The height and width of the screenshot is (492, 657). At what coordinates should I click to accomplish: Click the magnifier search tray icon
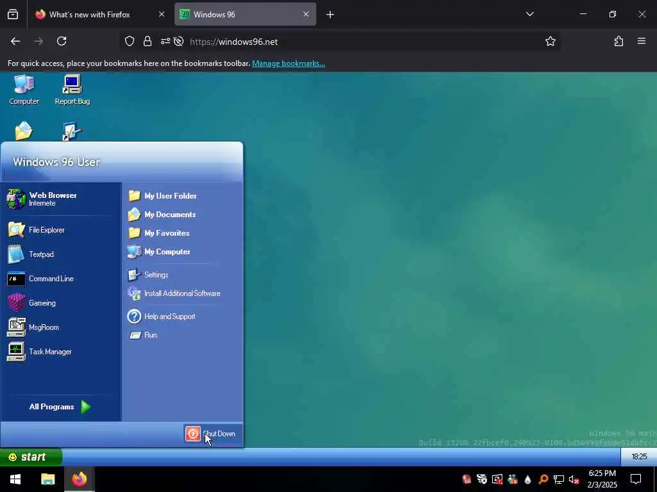[x=543, y=479]
